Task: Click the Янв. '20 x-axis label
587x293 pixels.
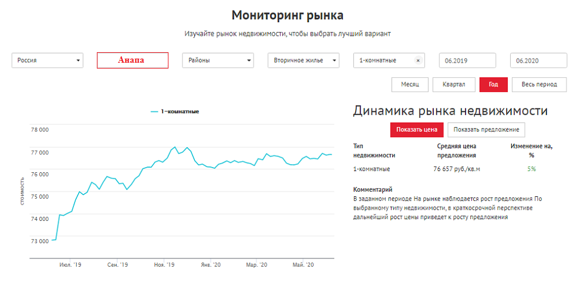Action: 211,265
